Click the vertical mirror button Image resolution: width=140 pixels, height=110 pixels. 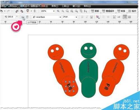(27, 17)
